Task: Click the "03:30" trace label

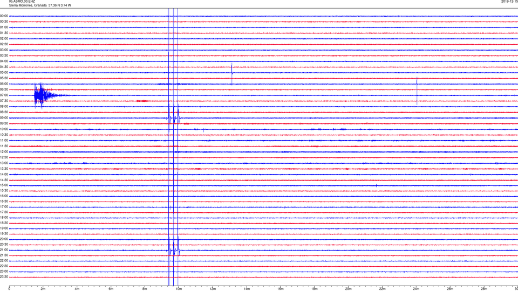Action: pos(4,56)
